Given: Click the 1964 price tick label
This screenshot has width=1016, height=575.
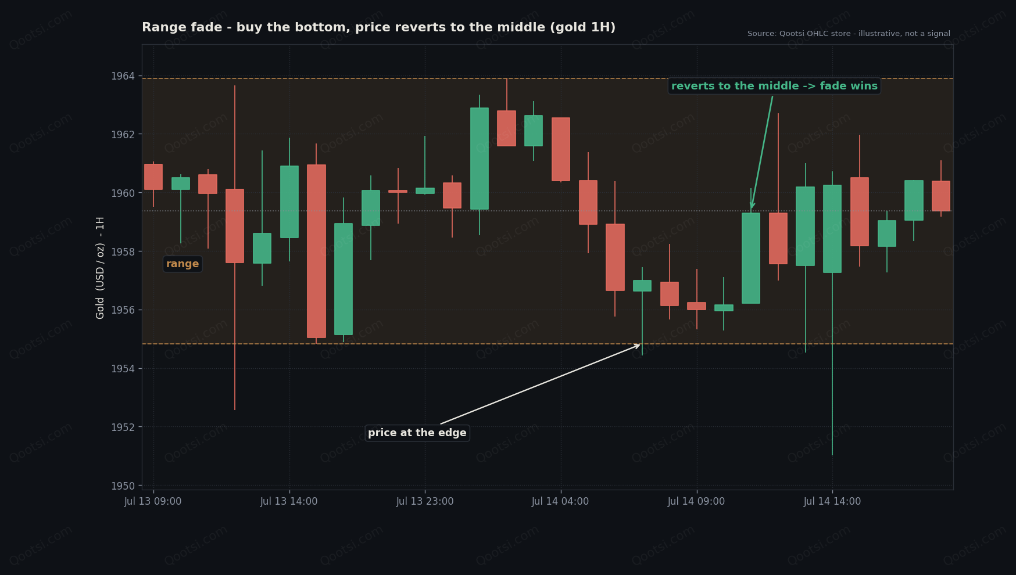Looking at the screenshot, I should (123, 76).
